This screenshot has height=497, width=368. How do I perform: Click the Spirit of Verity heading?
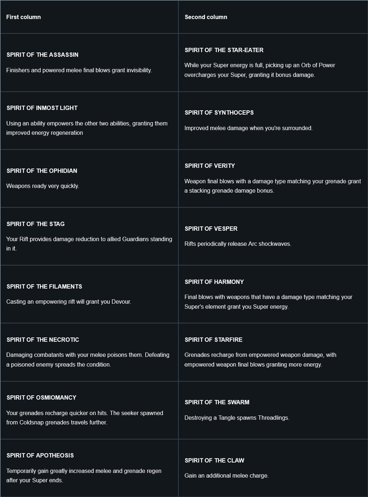click(x=210, y=166)
